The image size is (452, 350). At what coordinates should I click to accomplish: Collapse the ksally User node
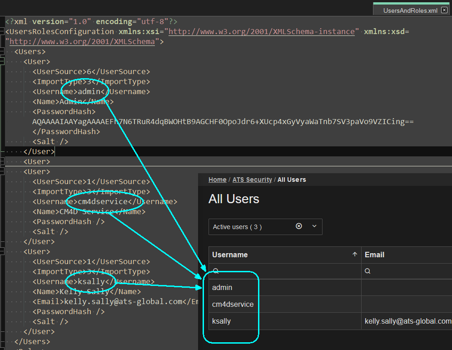click(x=2, y=251)
